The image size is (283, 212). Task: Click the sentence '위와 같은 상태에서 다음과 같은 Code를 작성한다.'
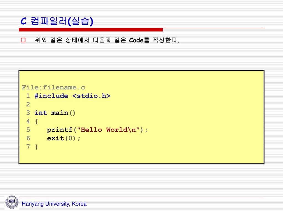point(108,40)
